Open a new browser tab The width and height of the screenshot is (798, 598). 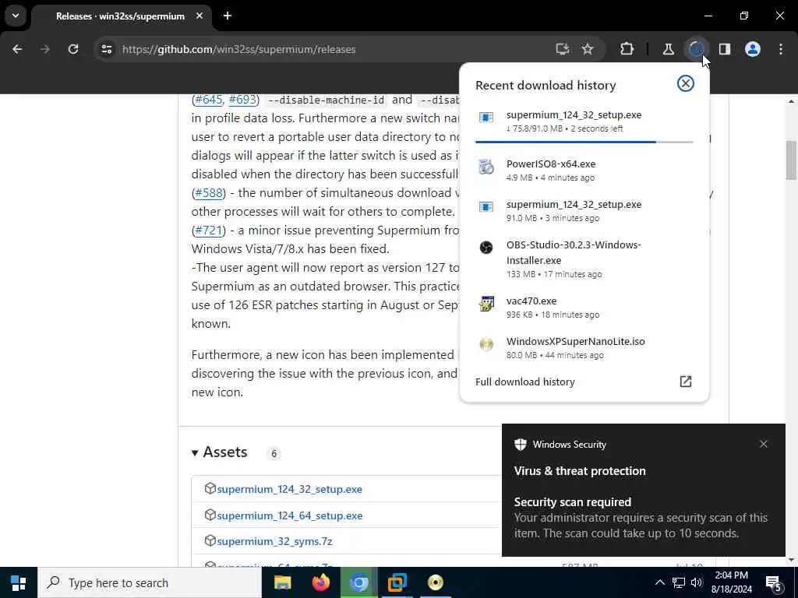[228, 16]
